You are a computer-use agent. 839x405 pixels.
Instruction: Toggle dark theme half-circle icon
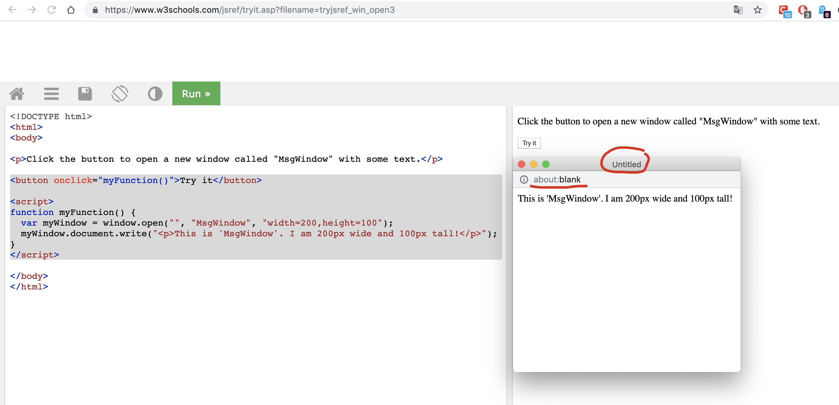coord(155,94)
